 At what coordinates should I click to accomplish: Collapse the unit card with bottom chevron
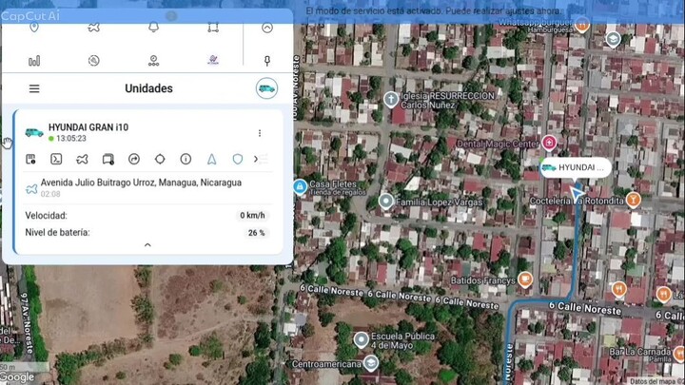pos(147,245)
